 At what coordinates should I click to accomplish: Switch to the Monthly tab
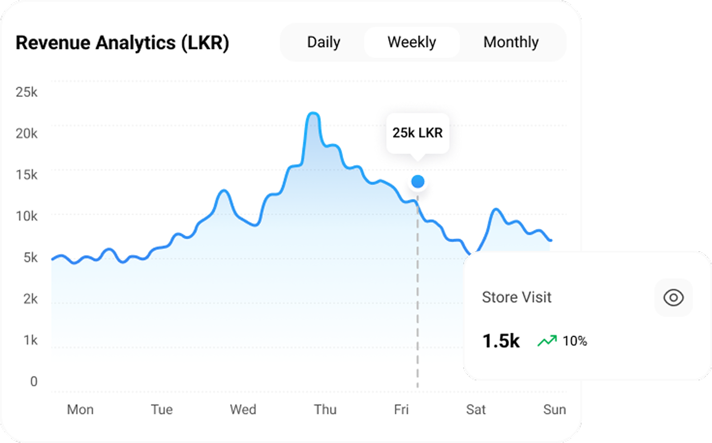[x=511, y=42]
